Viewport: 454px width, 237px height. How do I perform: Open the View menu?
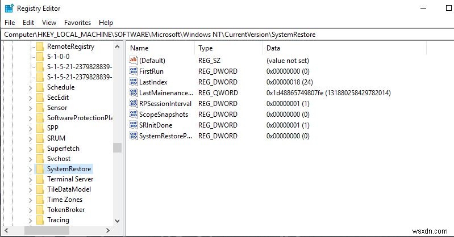tap(49, 23)
